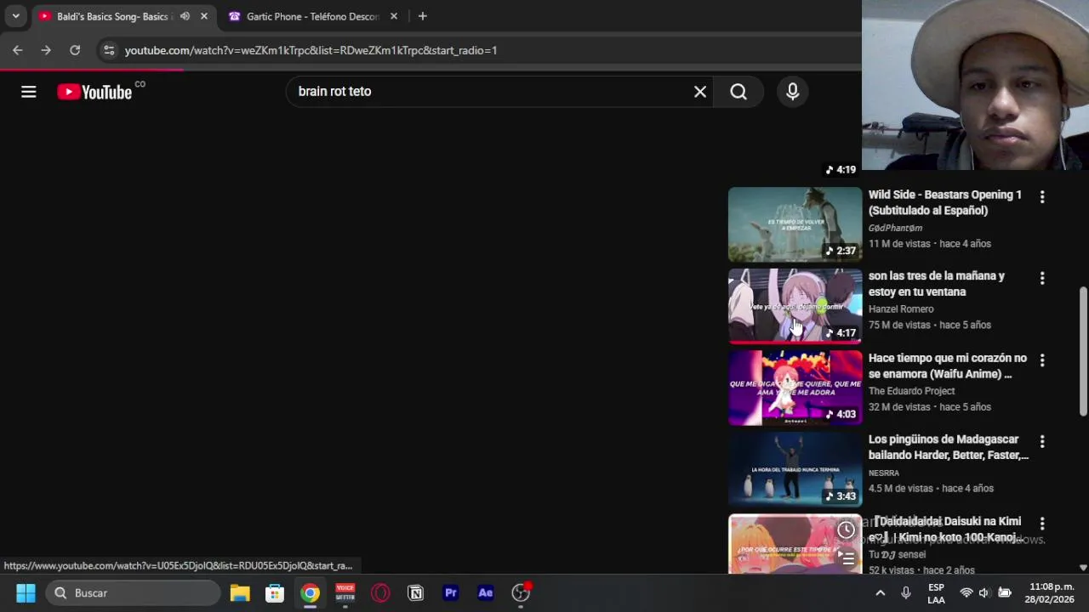The width and height of the screenshot is (1089, 612).
Task: Add Daidaidaidai video to Watch Later
Action: pos(846,530)
